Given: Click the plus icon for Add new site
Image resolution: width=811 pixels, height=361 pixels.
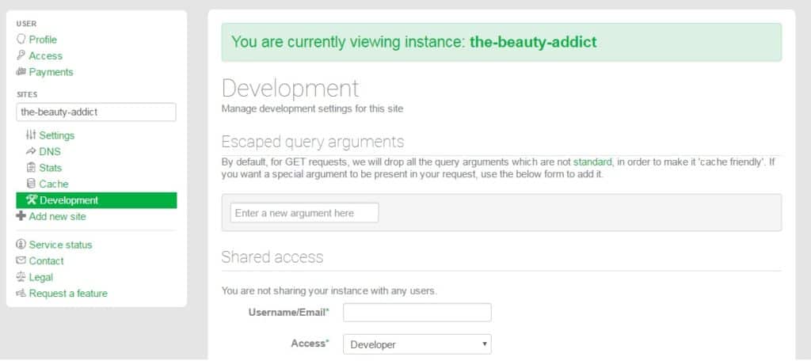Looking at the screenshot, I should tap(21, 216).
